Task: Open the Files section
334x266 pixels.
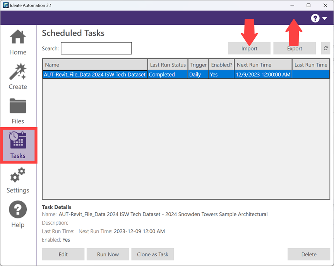Action: pos(18,111)
